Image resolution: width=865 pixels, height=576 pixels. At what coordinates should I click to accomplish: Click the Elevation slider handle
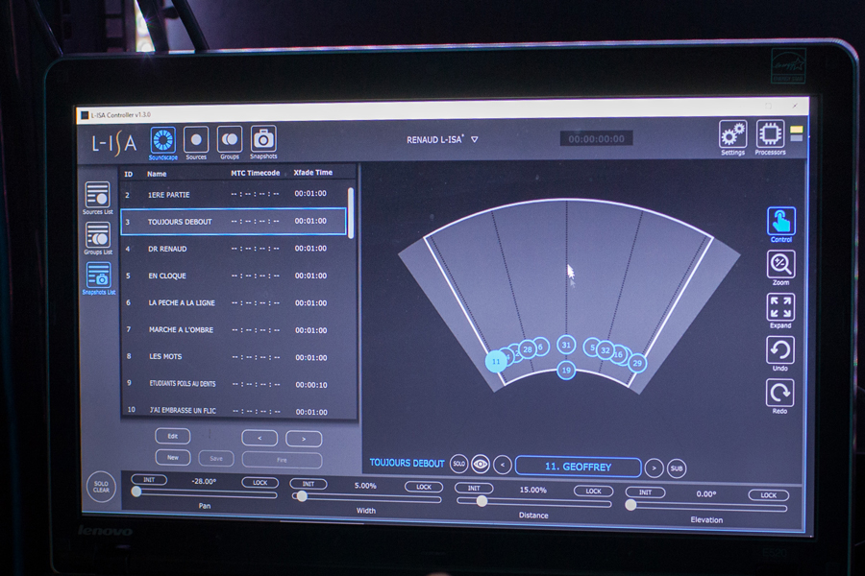pyautogui.click(x=631, y=505)
